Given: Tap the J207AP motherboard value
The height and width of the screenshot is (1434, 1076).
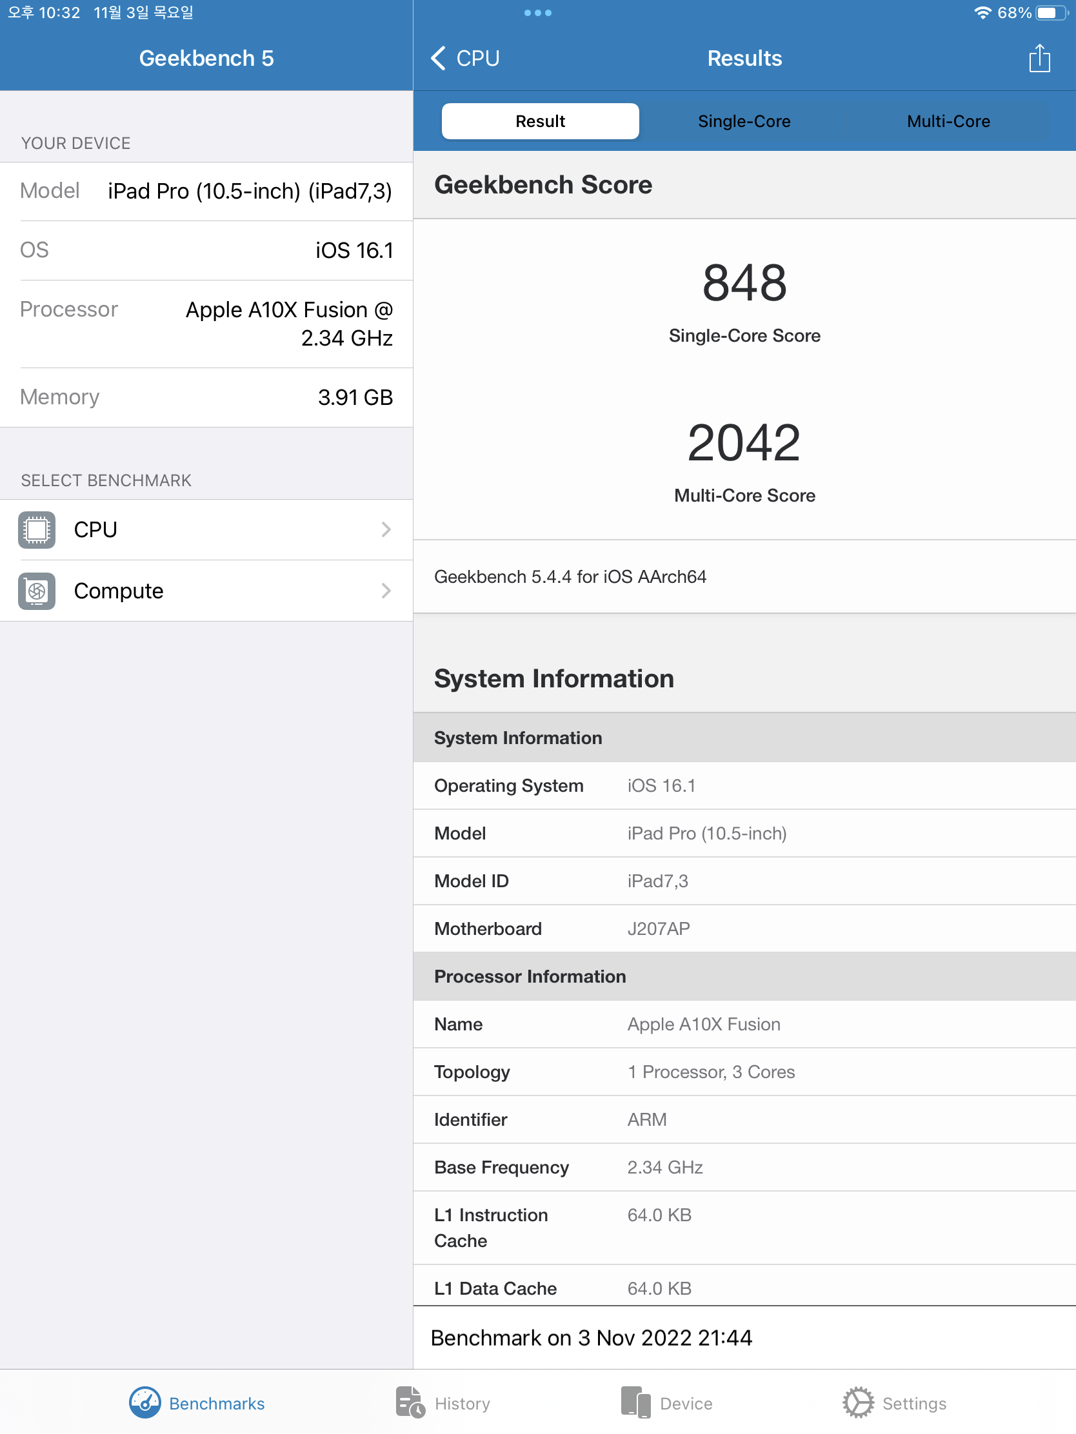Looking at the screenshot, I should click(659, 929).
